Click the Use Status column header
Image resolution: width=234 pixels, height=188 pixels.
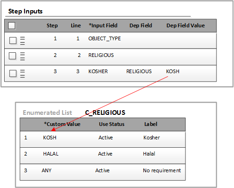point(111,124)
